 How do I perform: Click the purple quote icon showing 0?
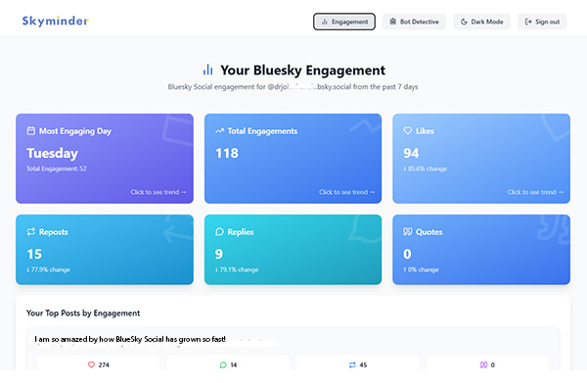483,364
